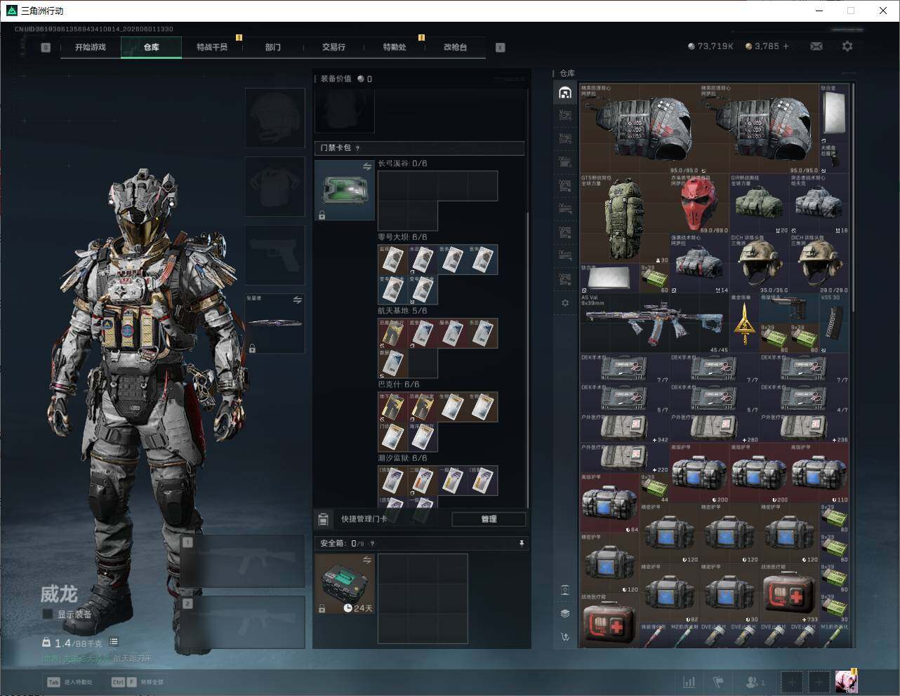
Task: Show help for 安全箱
Action: [373, 543]
